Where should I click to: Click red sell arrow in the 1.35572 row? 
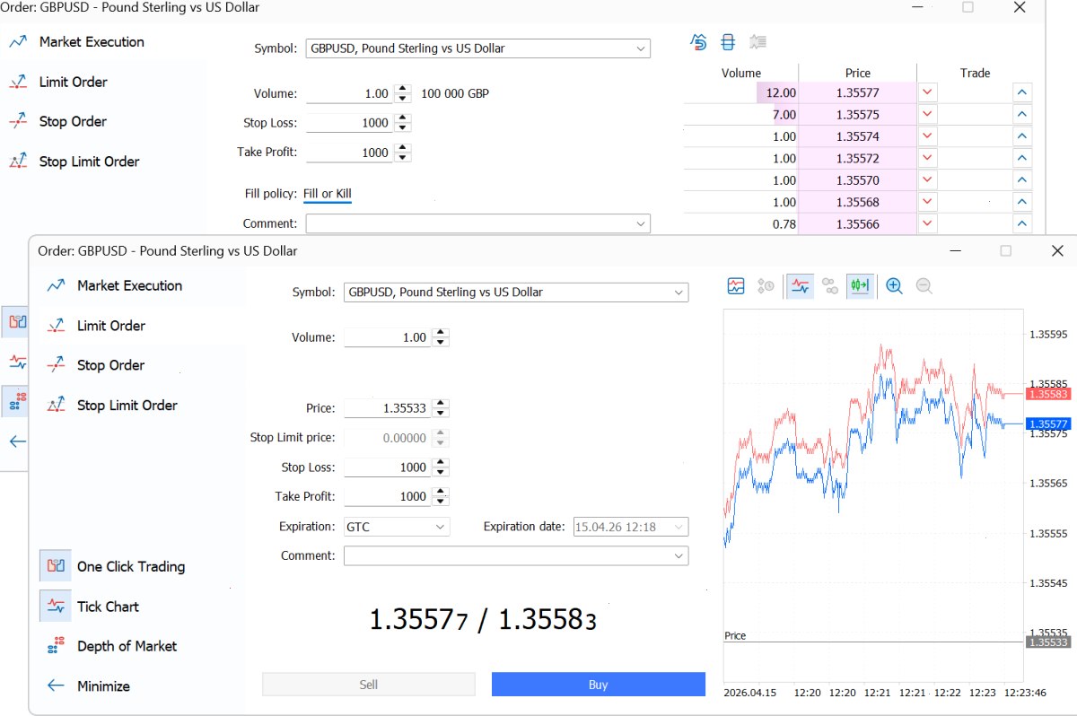[x=928, y=158]
